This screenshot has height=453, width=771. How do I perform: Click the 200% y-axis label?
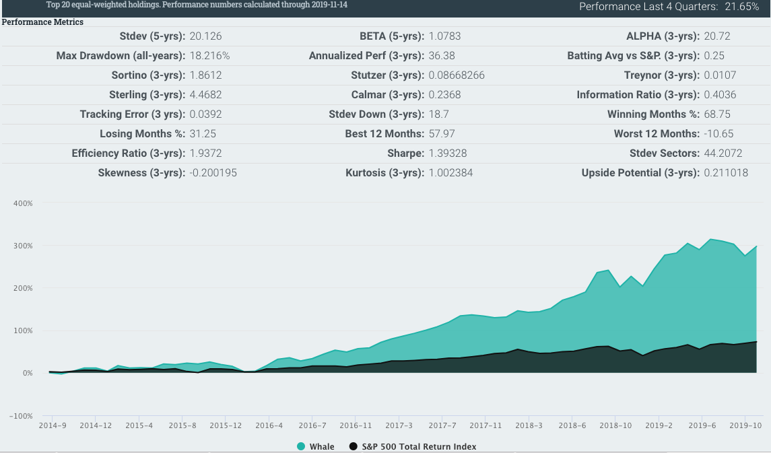tap(23, 288)
